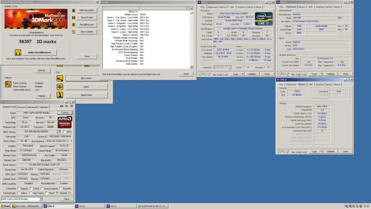Click the Intel Core i7 logo in CPU-Z

point(264,19)
